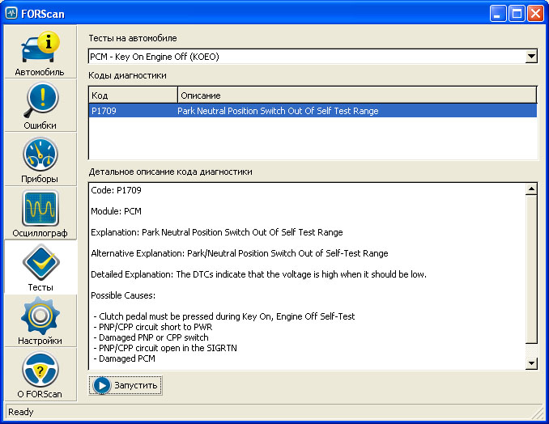Open the Настройки settings section
Image resolution: width=549 pixels, height=424 pixels.
click(x=40, y=320)
